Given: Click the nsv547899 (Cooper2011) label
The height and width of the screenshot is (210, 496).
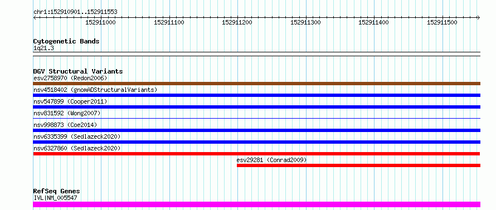Looking at the screenshot, I should [x=71, y=101].
